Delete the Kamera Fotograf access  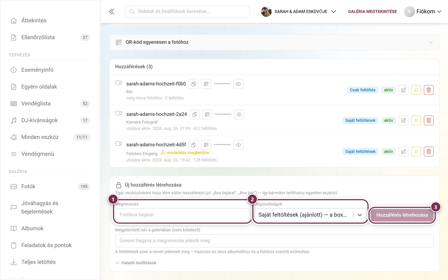(x=429, y=120)
